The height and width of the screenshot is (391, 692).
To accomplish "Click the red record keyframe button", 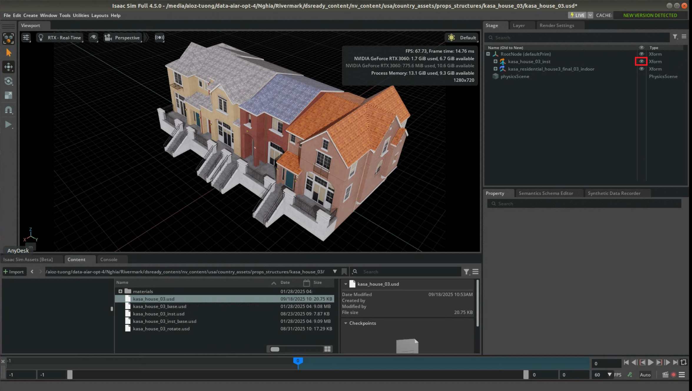I will (x=673, y=375).
